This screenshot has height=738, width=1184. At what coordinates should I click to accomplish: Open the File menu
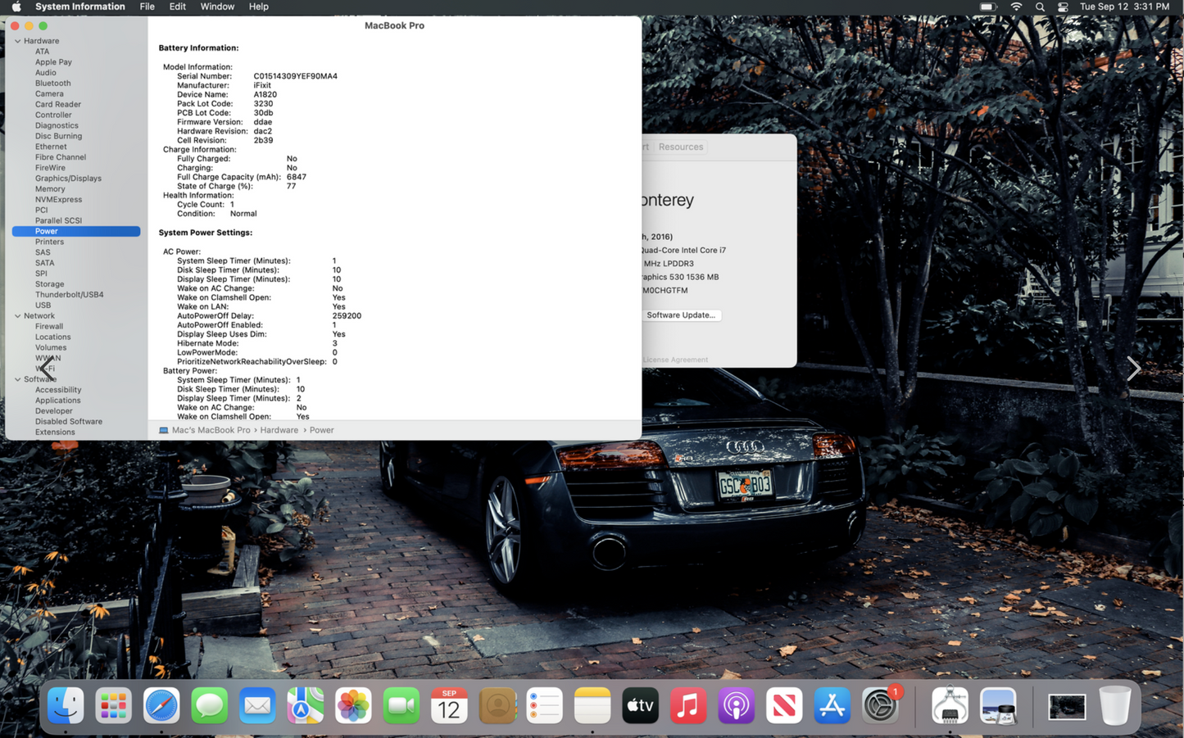coord(147,7)
